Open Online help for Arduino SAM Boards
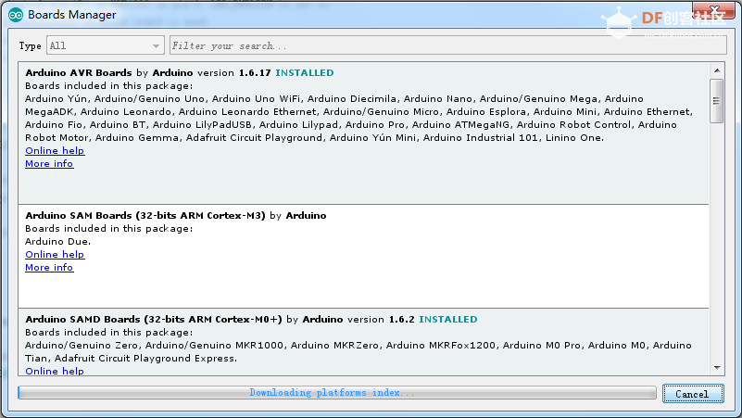 pos(55,255)
